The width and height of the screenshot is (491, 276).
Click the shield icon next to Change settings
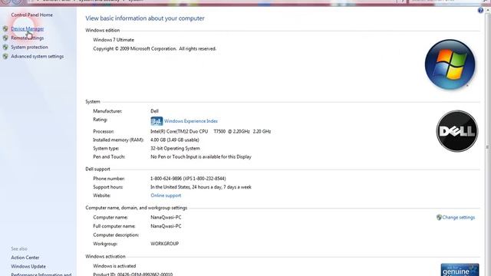[x=439, y=218]
